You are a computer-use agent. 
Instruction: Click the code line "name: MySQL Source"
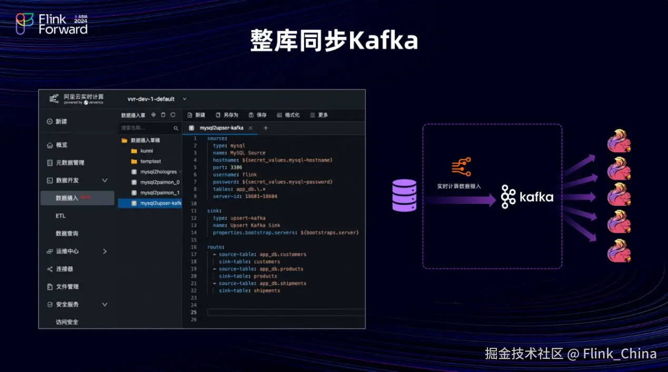(x=239, y=153)
